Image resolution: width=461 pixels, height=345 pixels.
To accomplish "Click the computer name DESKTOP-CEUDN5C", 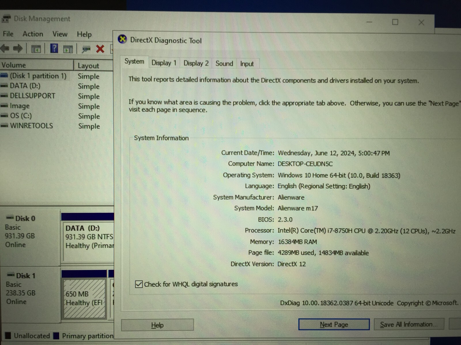I will click(x=305, y=164).
